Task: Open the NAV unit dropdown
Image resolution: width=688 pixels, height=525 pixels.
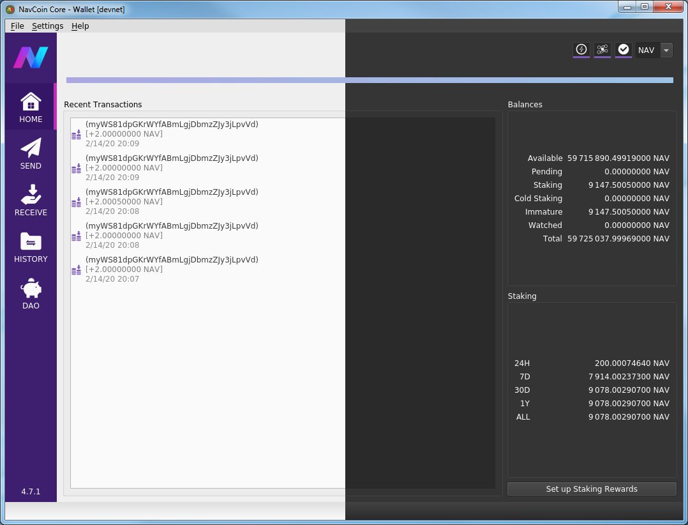Action: [654, 50]
